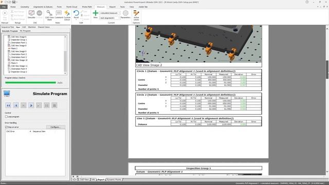This screenshot has width=329, height=185.
Task: Open the File menu
Action: tap(4, 7)
